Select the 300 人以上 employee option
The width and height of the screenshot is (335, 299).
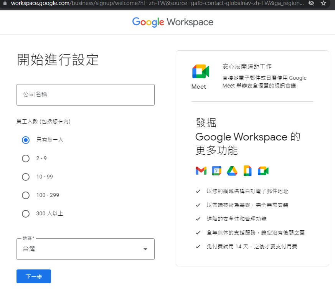(x=26, y=213)
